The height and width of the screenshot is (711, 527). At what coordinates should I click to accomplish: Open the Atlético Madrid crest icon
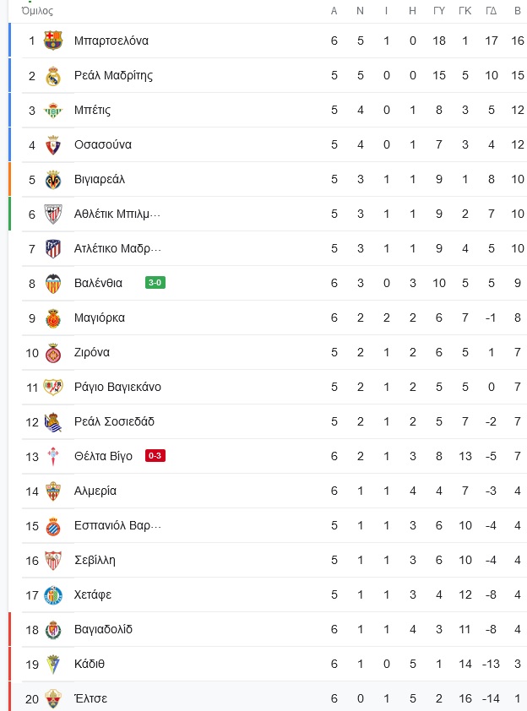click(53, 249)
